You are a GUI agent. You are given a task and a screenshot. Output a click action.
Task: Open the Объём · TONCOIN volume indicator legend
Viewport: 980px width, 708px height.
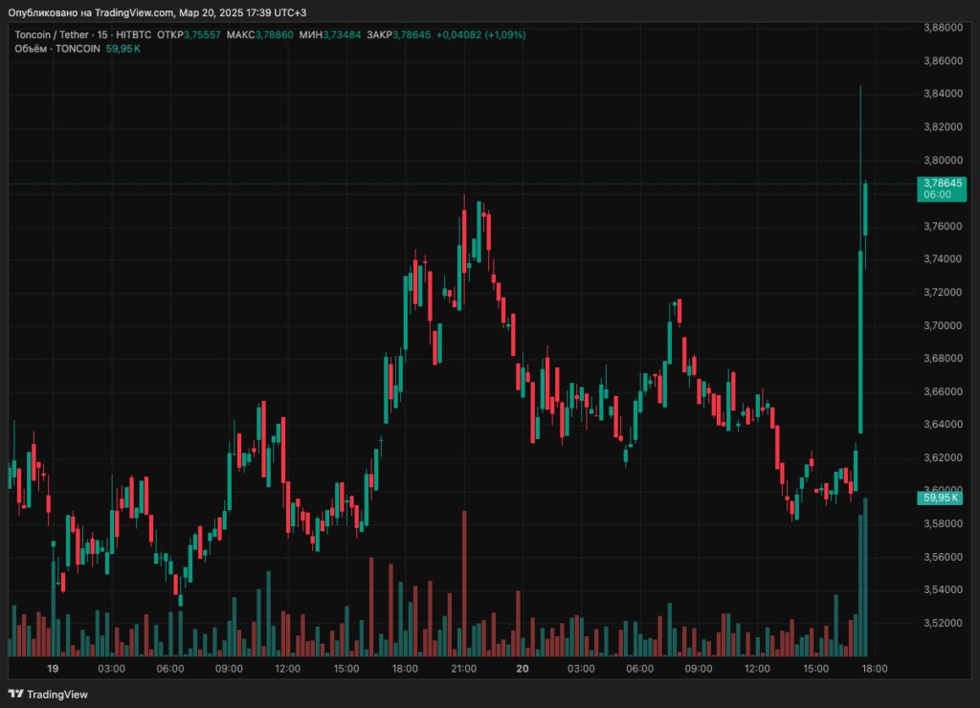tap(57, 48)
